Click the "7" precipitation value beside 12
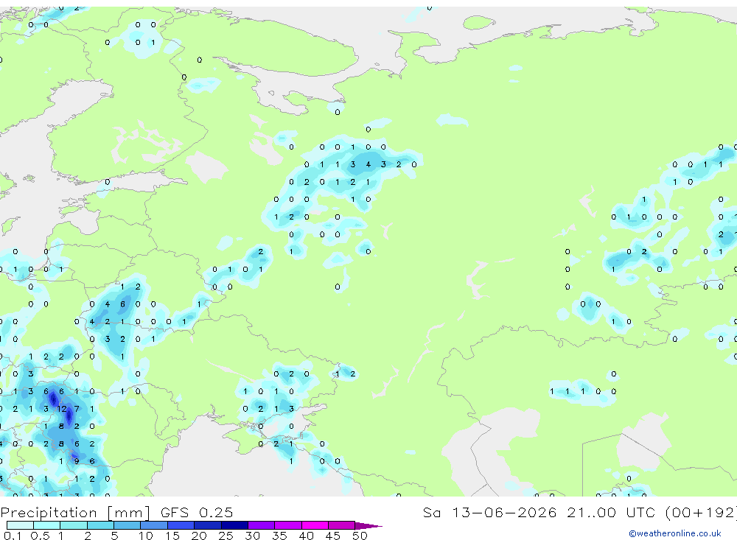This screenshot has width=737, height=540. click(x=77, y=409)
